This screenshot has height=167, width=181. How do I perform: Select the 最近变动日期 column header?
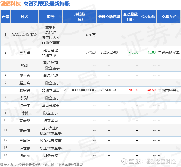[109, 17]
